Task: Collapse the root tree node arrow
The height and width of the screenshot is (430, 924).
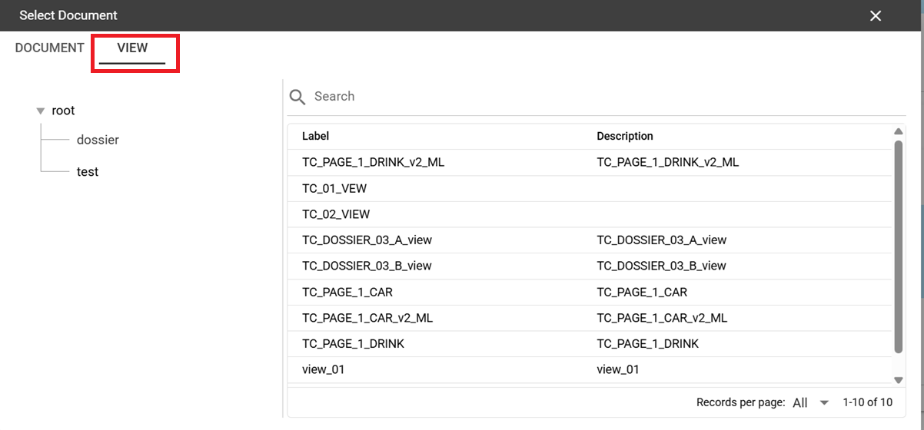Action: click(x=41, y=111)
